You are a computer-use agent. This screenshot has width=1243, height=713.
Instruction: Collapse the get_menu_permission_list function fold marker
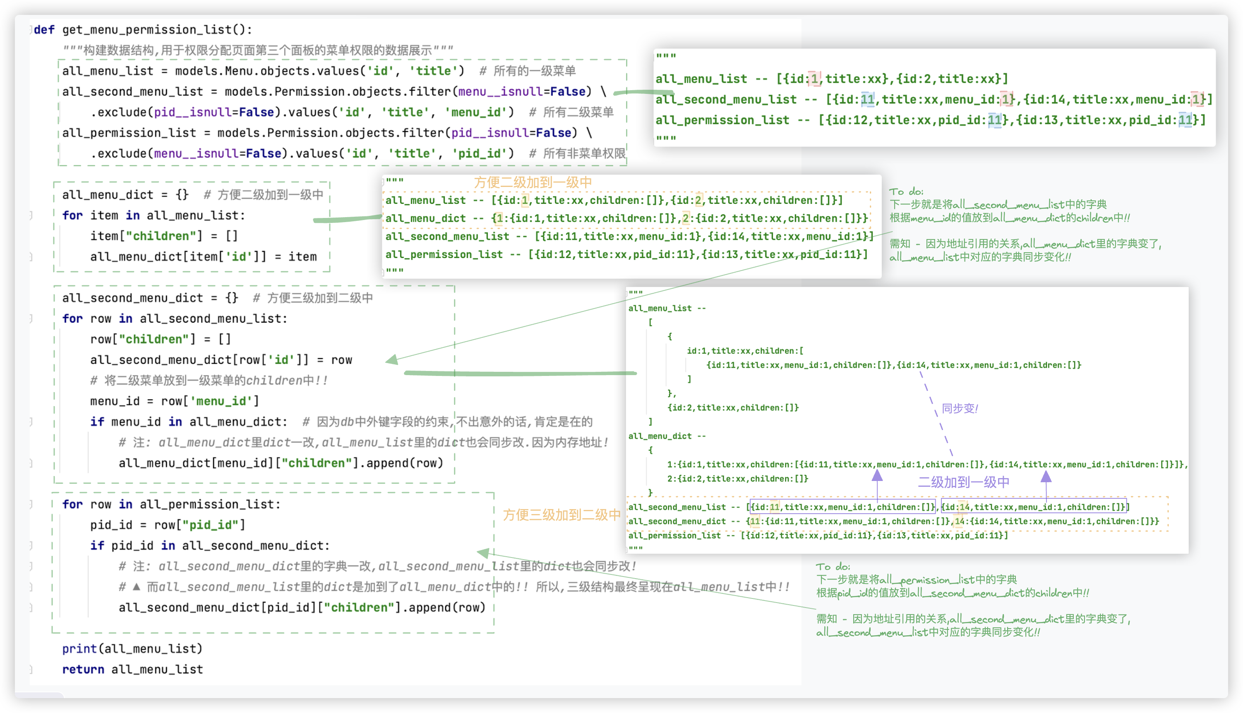click(x=31, y=29)
